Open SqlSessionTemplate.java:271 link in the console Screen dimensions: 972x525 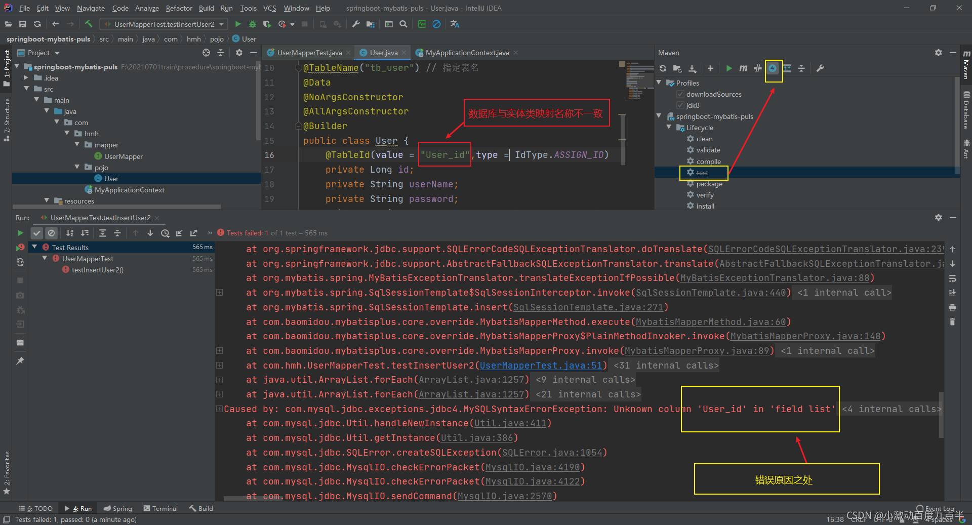pos(588,307)
